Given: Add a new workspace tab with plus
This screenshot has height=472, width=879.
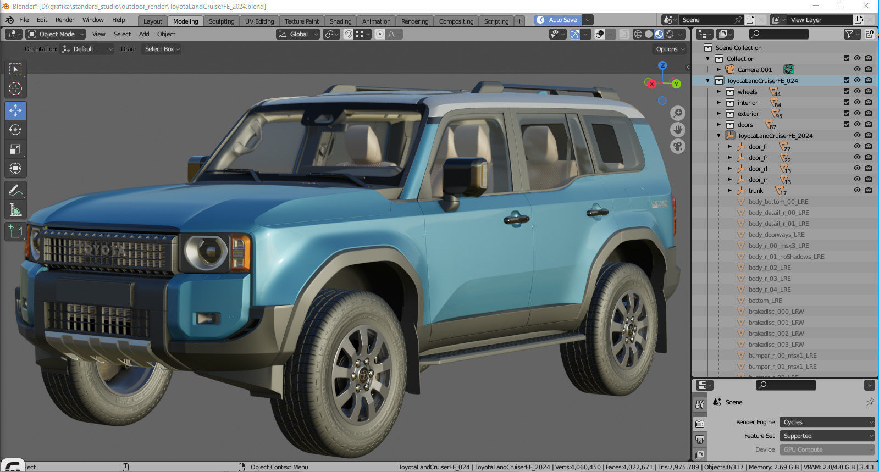Looking at the screenshot, I should [x=519, y=21].
